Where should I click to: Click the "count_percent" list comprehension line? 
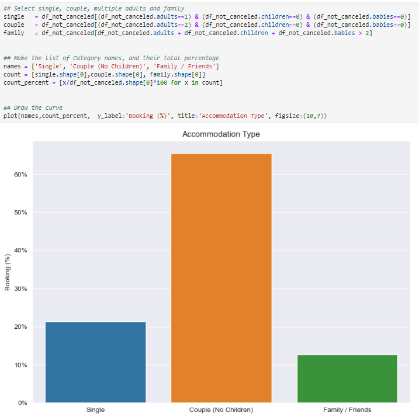coord(112,83)
